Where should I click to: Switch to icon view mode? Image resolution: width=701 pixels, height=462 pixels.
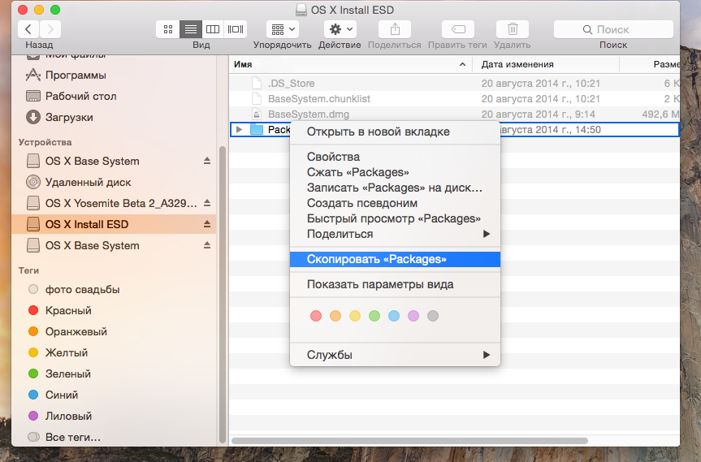(168, 29)
